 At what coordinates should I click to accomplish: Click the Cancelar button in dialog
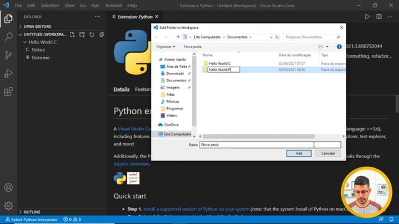tap(328, 154)
